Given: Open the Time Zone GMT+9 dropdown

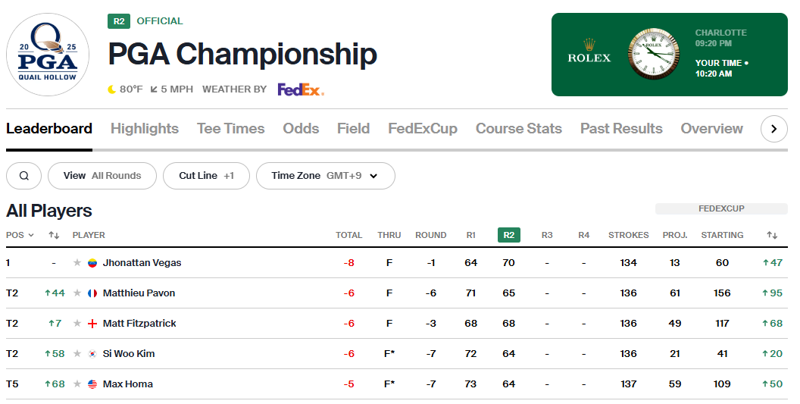Looking at the screenshot, I should pos(326,176).
